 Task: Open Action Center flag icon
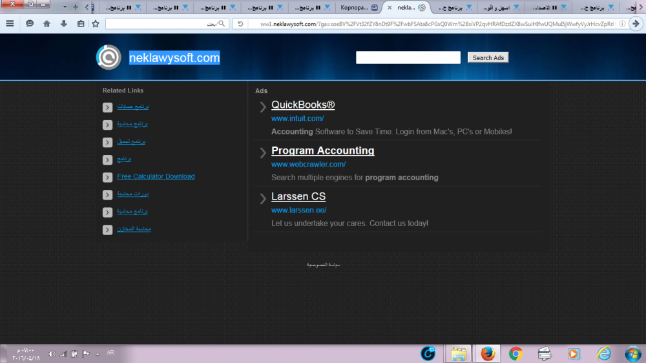pos(86,354)
